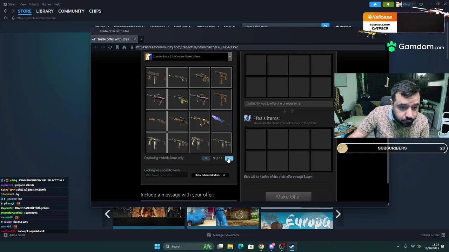
Task: Open Microsoft Store from the taskbar
Action: (251, 246)
